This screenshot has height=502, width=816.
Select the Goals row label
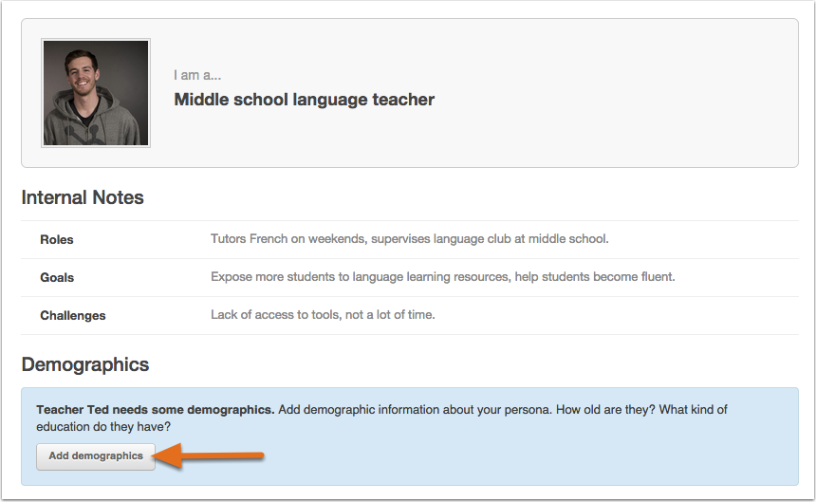coord(57,277)
